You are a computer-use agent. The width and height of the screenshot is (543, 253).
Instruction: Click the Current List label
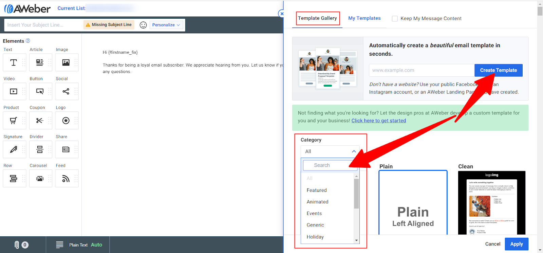point(71,8)
